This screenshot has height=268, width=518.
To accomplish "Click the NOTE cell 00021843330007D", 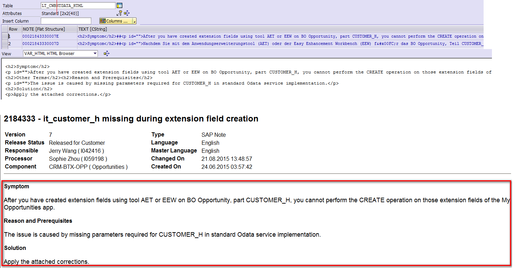I will pyautogui.click(x=49, y=44).
